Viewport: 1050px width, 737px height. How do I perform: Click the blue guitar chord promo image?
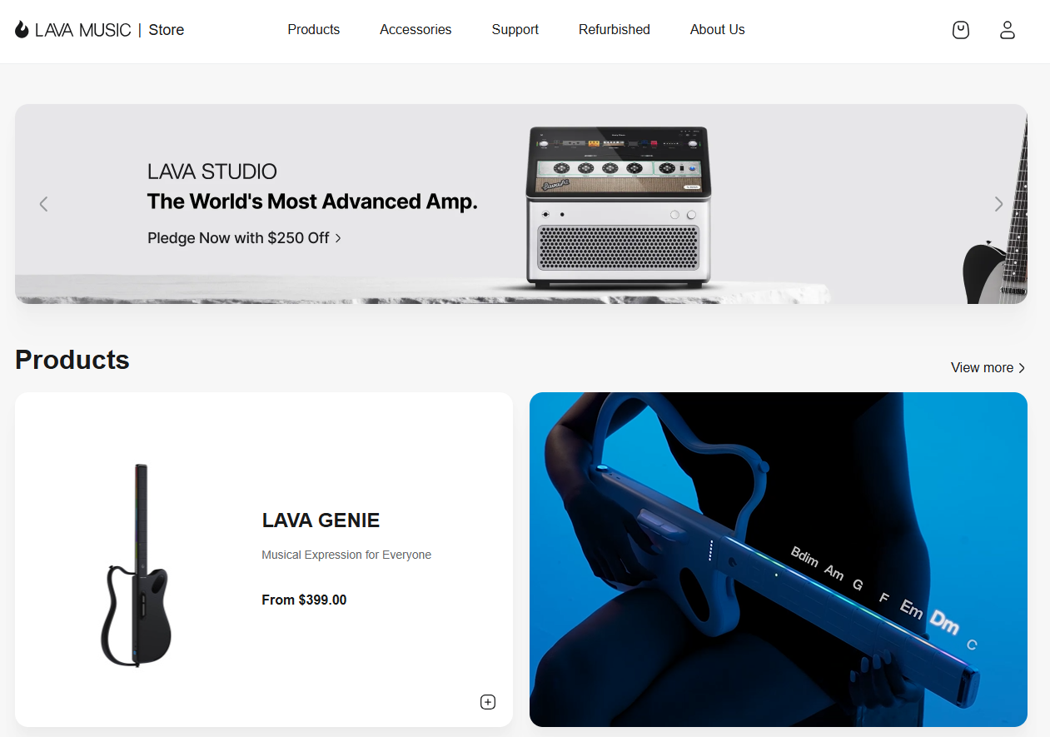pos(779,560)
